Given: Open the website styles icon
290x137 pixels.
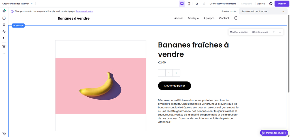Looking at the screenshot, I should pyautogui.click(x=4, y=31).
